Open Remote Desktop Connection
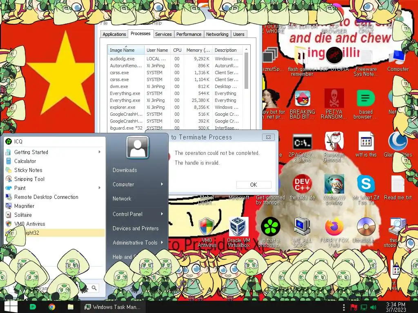Viewport: 418px width, 313px height. (x=55, y=197)
